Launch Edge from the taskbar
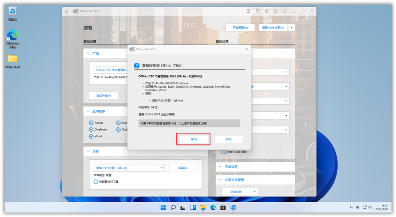Viewport: 396px width, 217px height. coord(213,208)
